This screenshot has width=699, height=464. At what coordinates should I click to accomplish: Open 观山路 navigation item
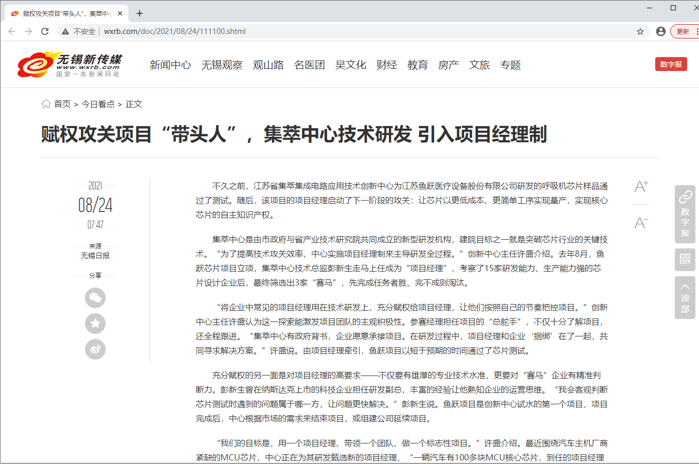(268, 65)
